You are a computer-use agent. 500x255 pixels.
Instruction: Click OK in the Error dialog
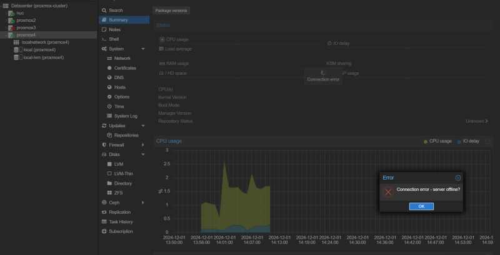coord(421,206)
